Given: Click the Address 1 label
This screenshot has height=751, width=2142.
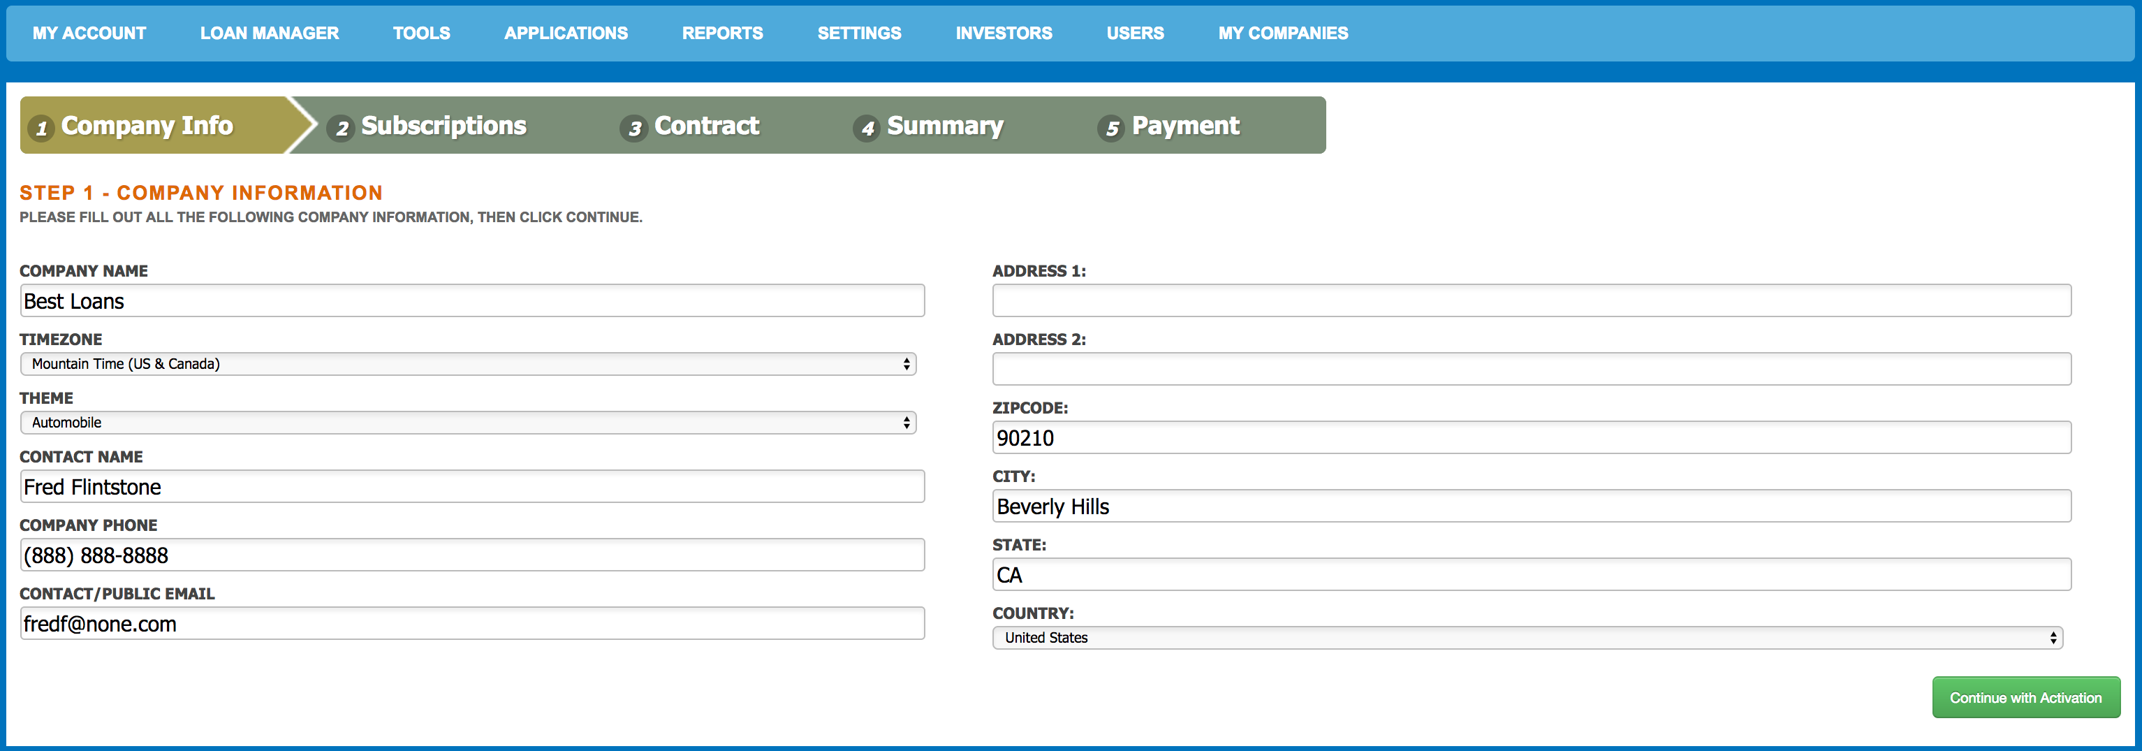Looking at the screenshot, I should click(1039, 271).
